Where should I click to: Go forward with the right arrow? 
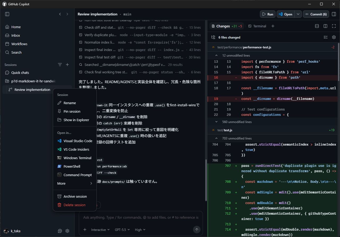[x=67, y=14]
